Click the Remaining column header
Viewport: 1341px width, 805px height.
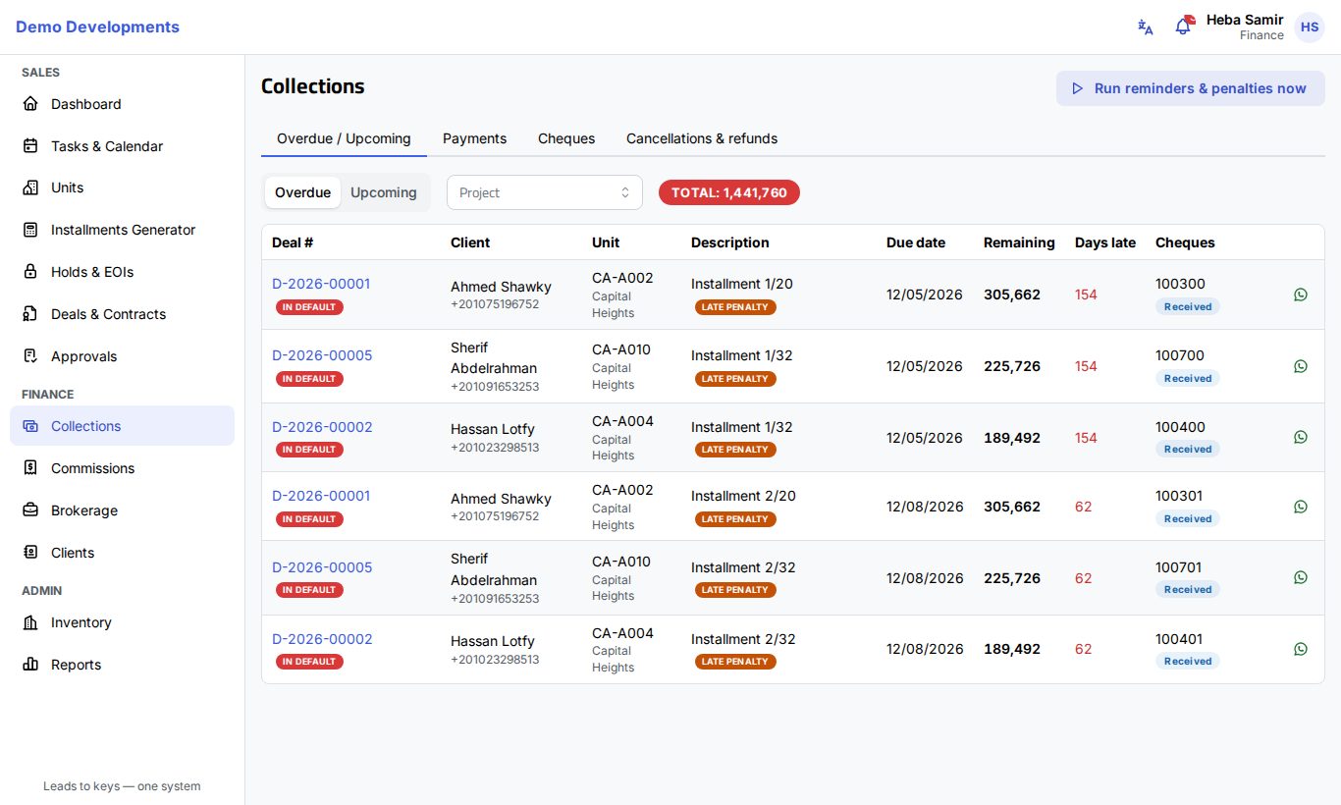(1019, 242)
